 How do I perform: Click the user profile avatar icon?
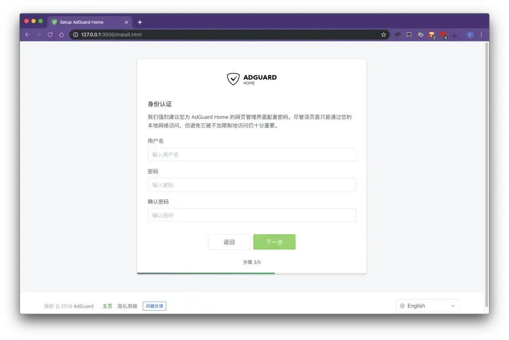pos(470,35)
